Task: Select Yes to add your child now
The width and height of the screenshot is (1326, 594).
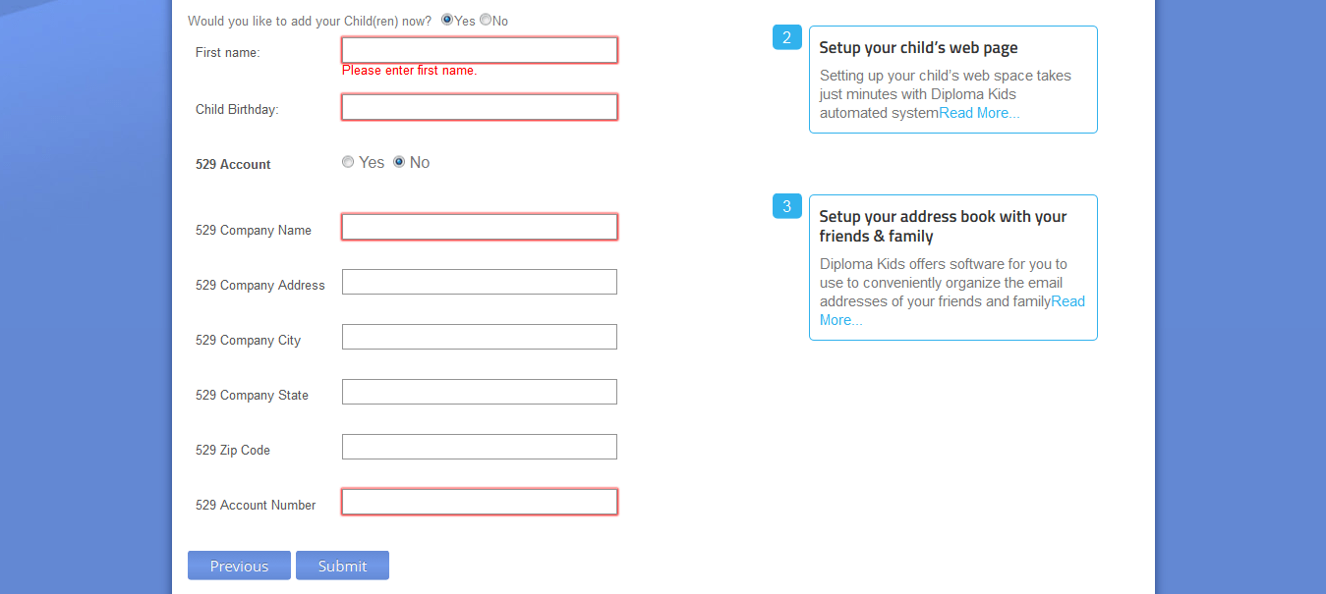Action: 447,20
